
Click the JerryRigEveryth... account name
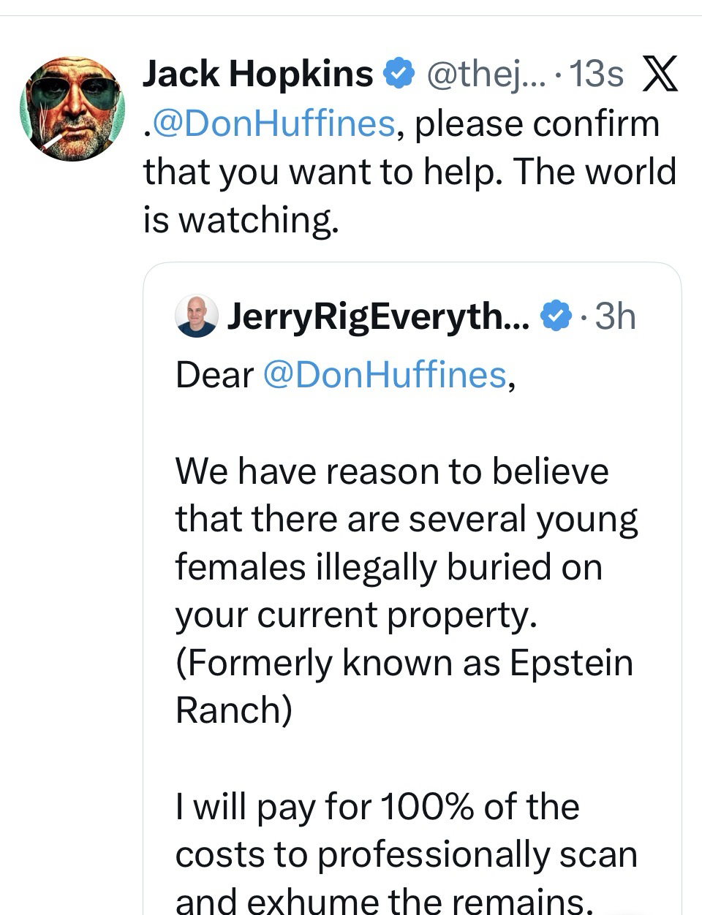[378, 316]
